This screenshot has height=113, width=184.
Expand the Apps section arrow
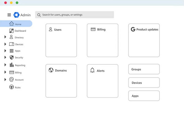[5, 51]
